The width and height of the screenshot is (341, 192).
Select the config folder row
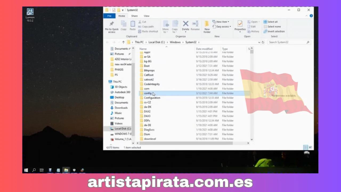(194, 93)
